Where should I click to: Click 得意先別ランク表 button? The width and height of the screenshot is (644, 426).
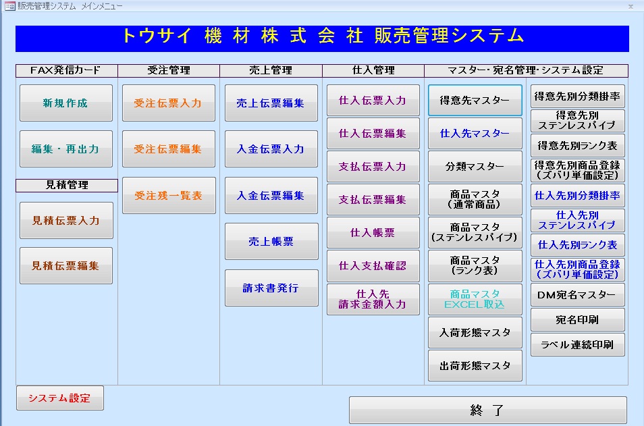(577, 145)
